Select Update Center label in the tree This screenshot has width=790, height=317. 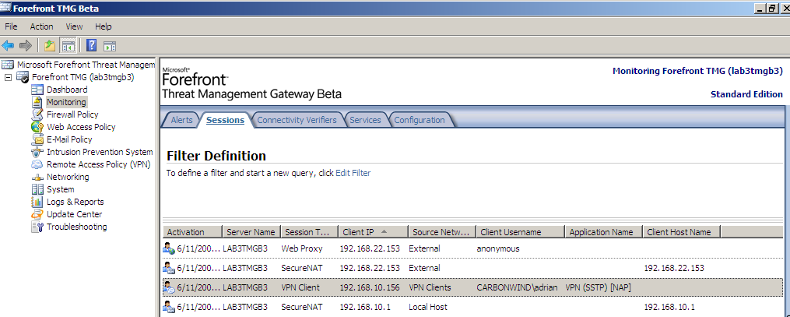point(75,214)
